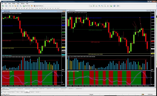Select the text label A tool
Screen dimensions: 157x96
[x=22, y=8]
